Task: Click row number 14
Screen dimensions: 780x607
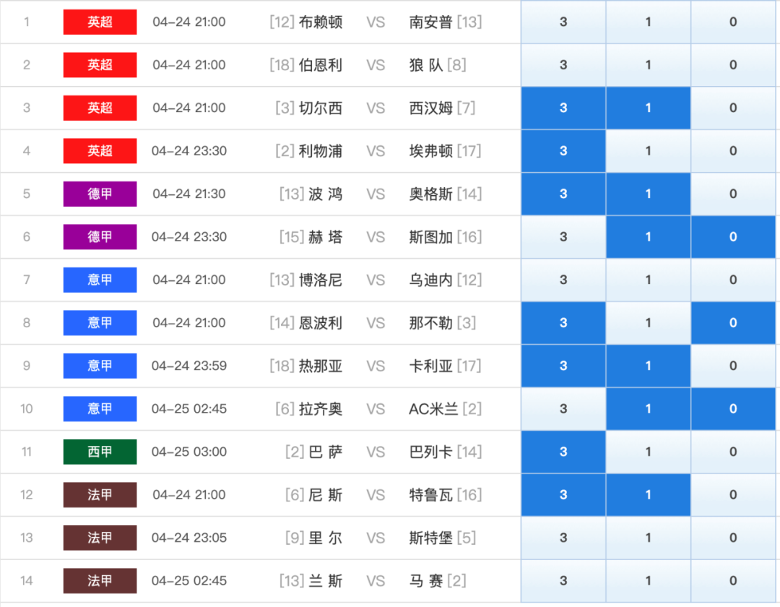Action: pyautogui.click(x=27, y=581)
